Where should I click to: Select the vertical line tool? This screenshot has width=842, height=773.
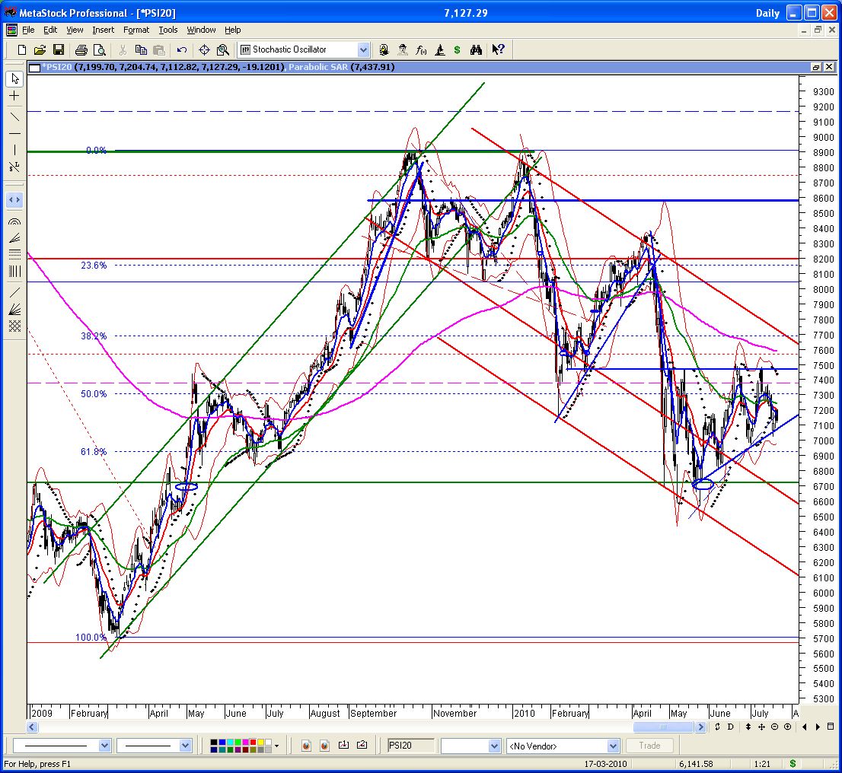pos(14,150)
